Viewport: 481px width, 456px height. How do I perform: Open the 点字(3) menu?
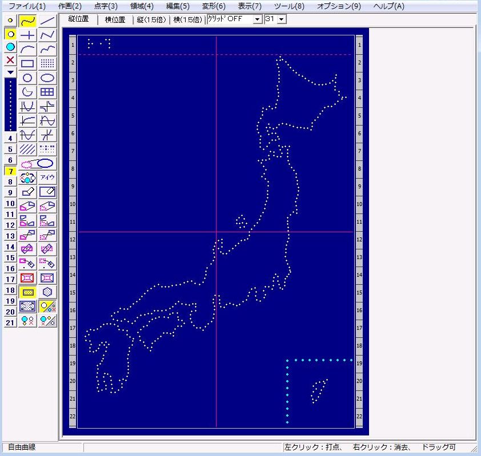pos(105,6)
